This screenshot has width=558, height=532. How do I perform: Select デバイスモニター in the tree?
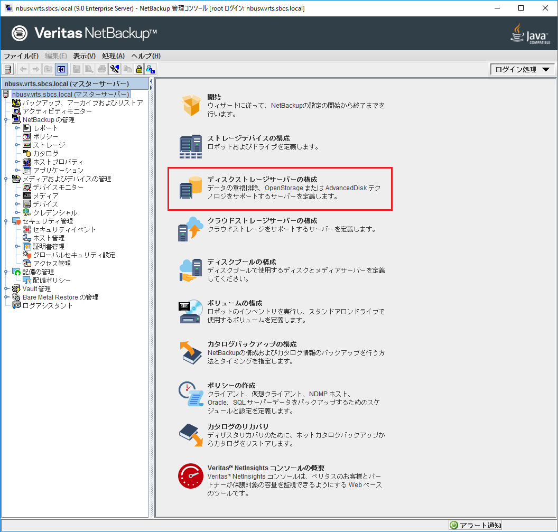58,187
